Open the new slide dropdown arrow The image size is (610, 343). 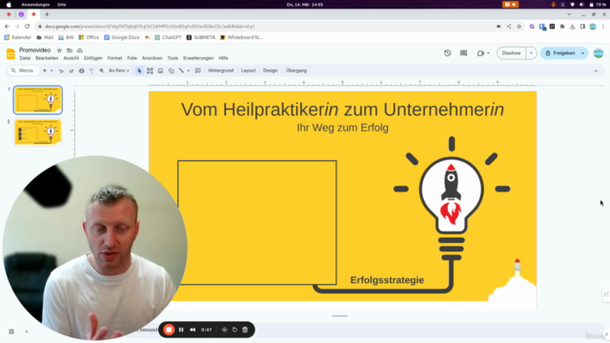coord(51,71)
